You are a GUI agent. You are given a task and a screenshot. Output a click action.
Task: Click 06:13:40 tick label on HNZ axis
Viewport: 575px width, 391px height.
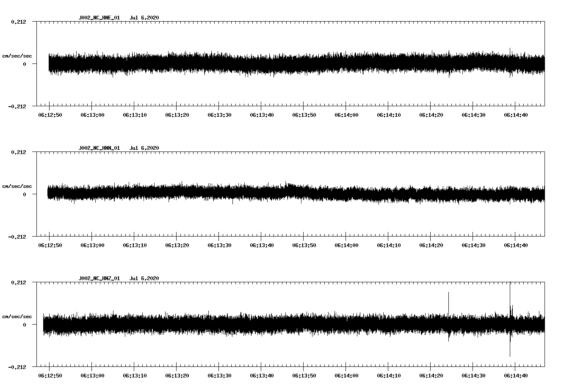(x=262, y=376)
